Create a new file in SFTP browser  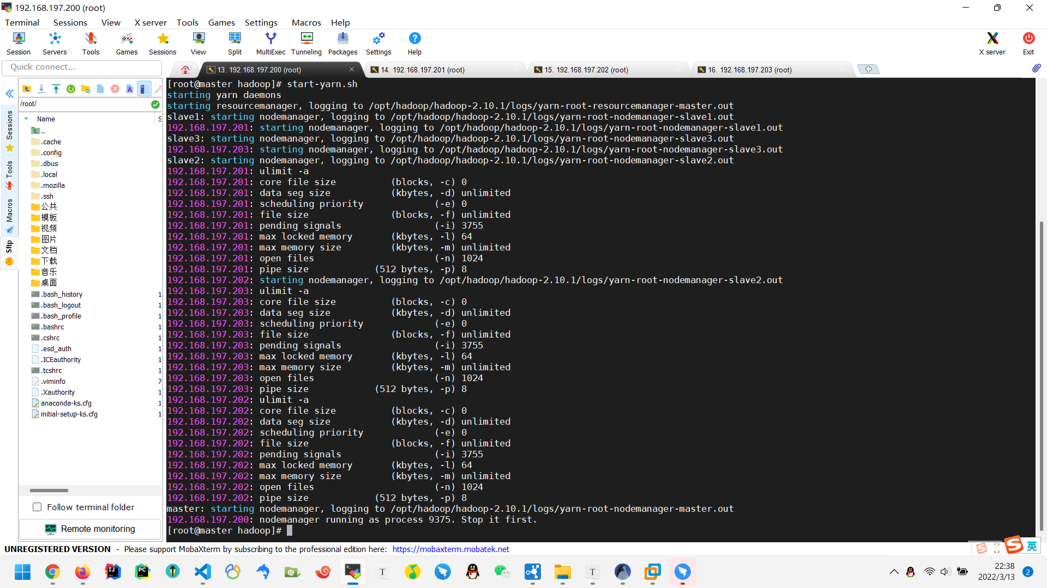click(x=100, y=89)
